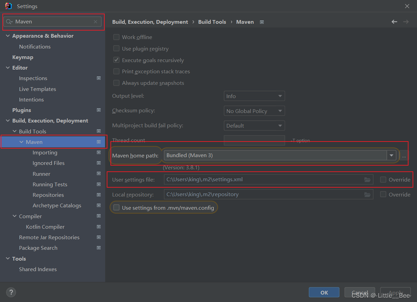This screenshot has height=302, width=417.
Task: Check Override for Local repository
Action: 383,195
